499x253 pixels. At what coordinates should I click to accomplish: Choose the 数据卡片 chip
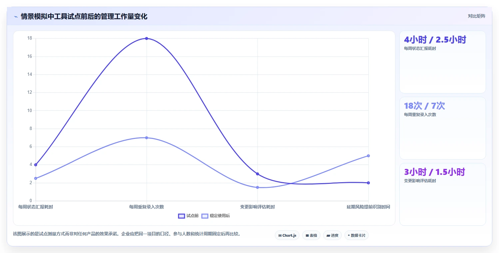pos(356,235)
